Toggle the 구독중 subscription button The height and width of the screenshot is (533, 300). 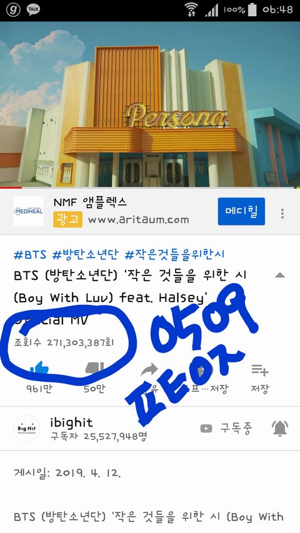point(226,428)
